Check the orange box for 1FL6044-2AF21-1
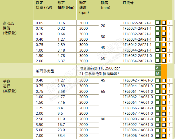The height and width of the screenshot is (139, 175). coord(164,50)
